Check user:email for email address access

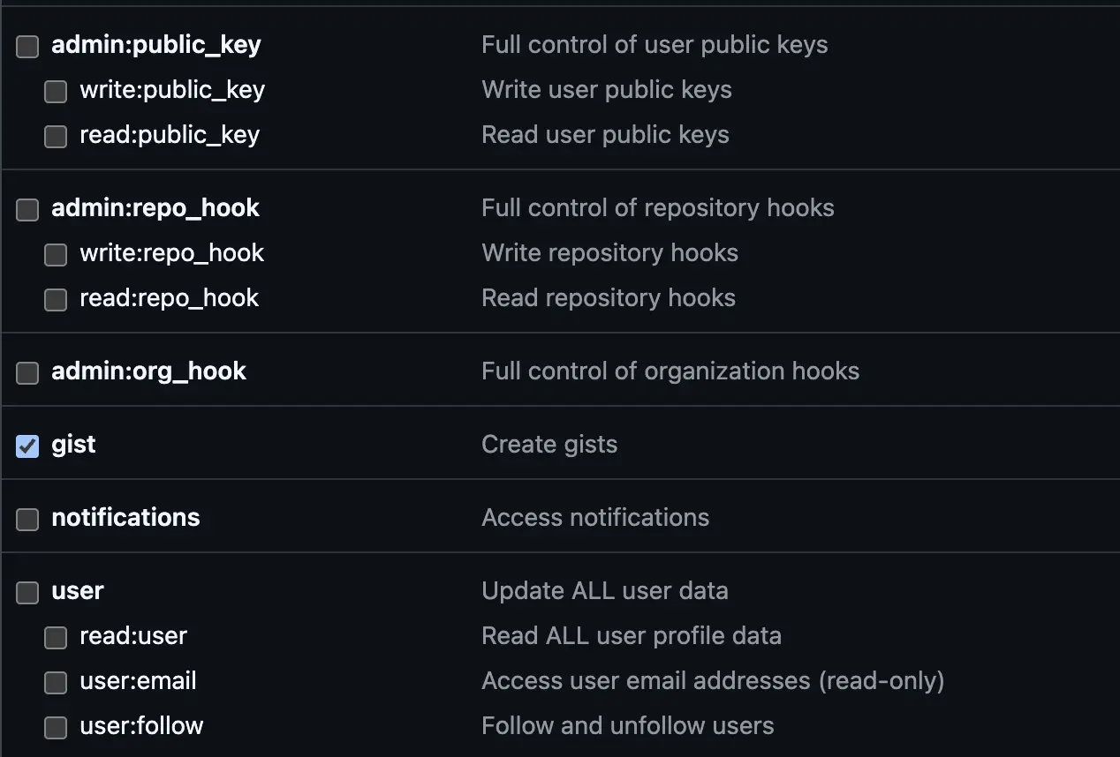(x=55, y=682)
